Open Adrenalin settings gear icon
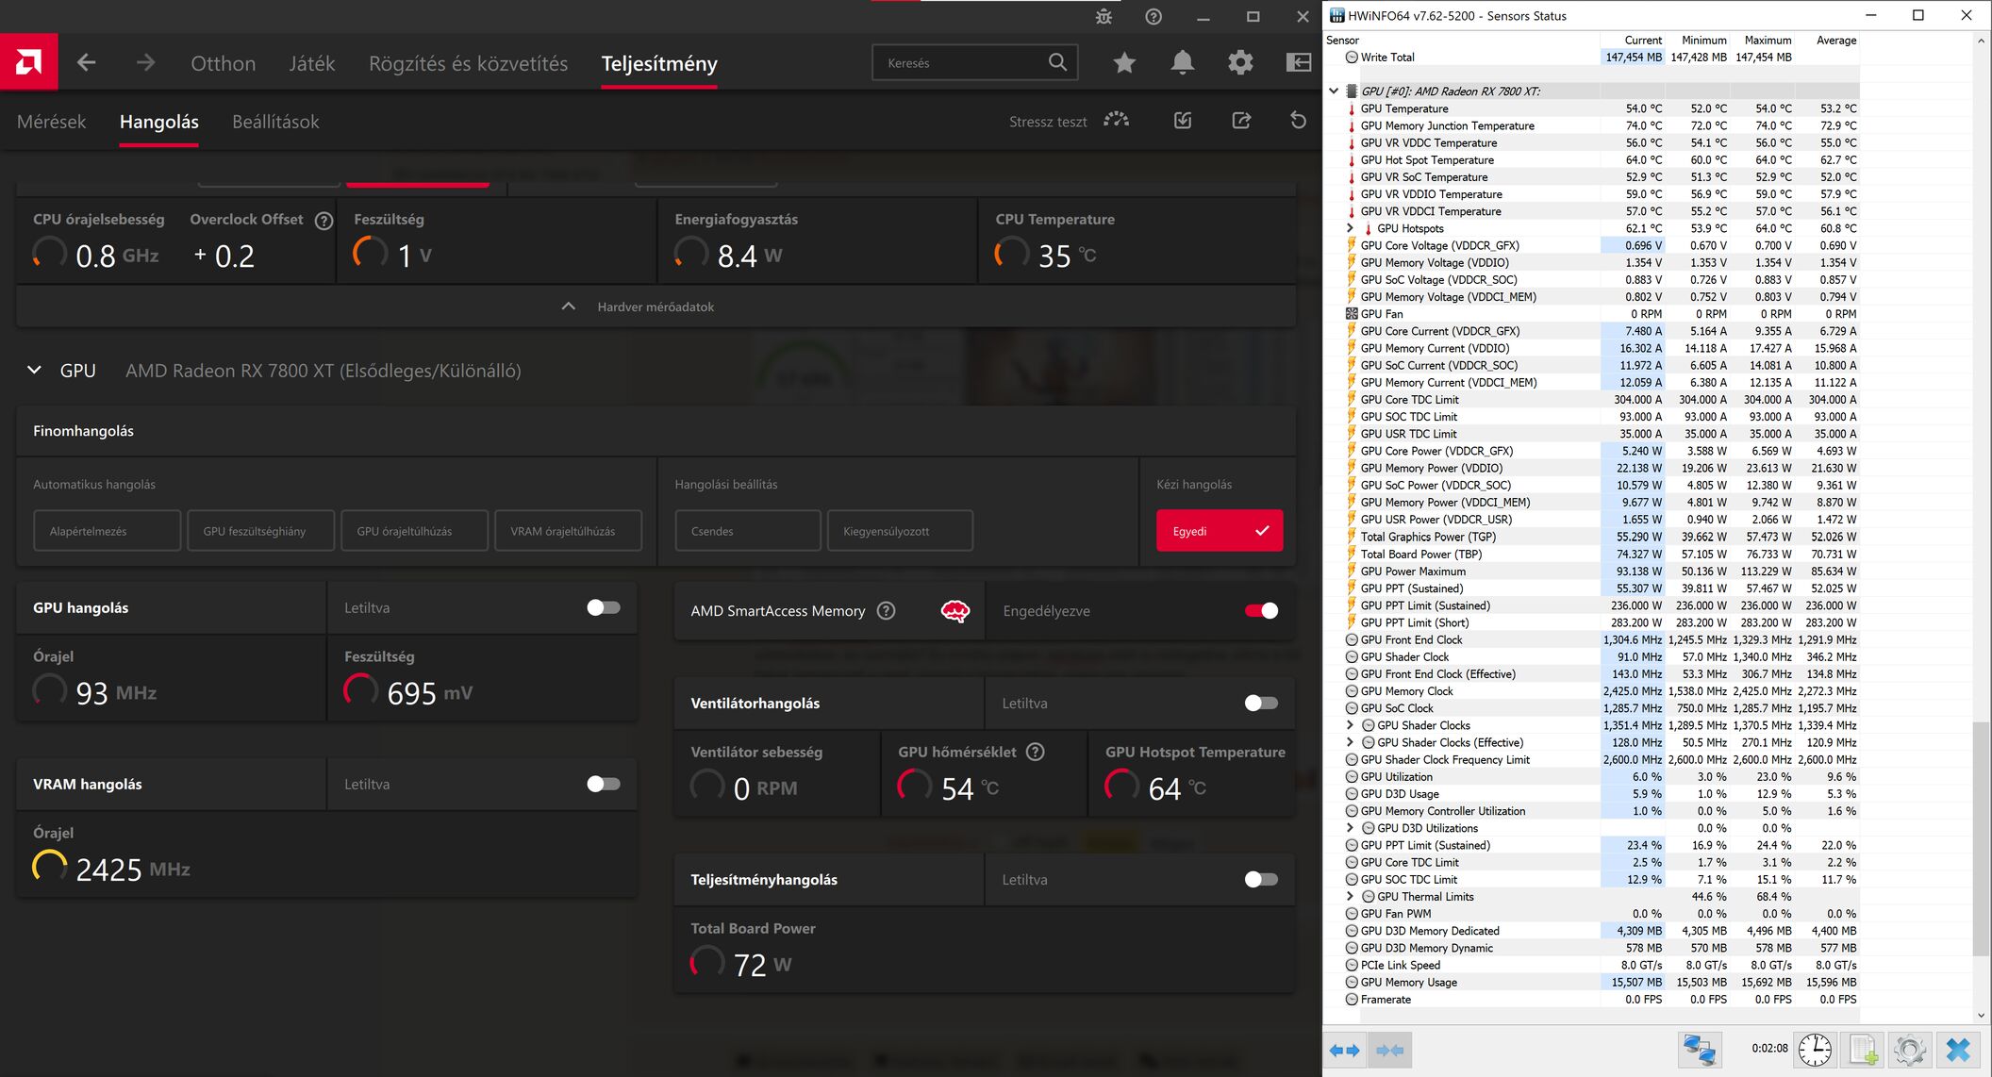 (x=1240, y=63)
